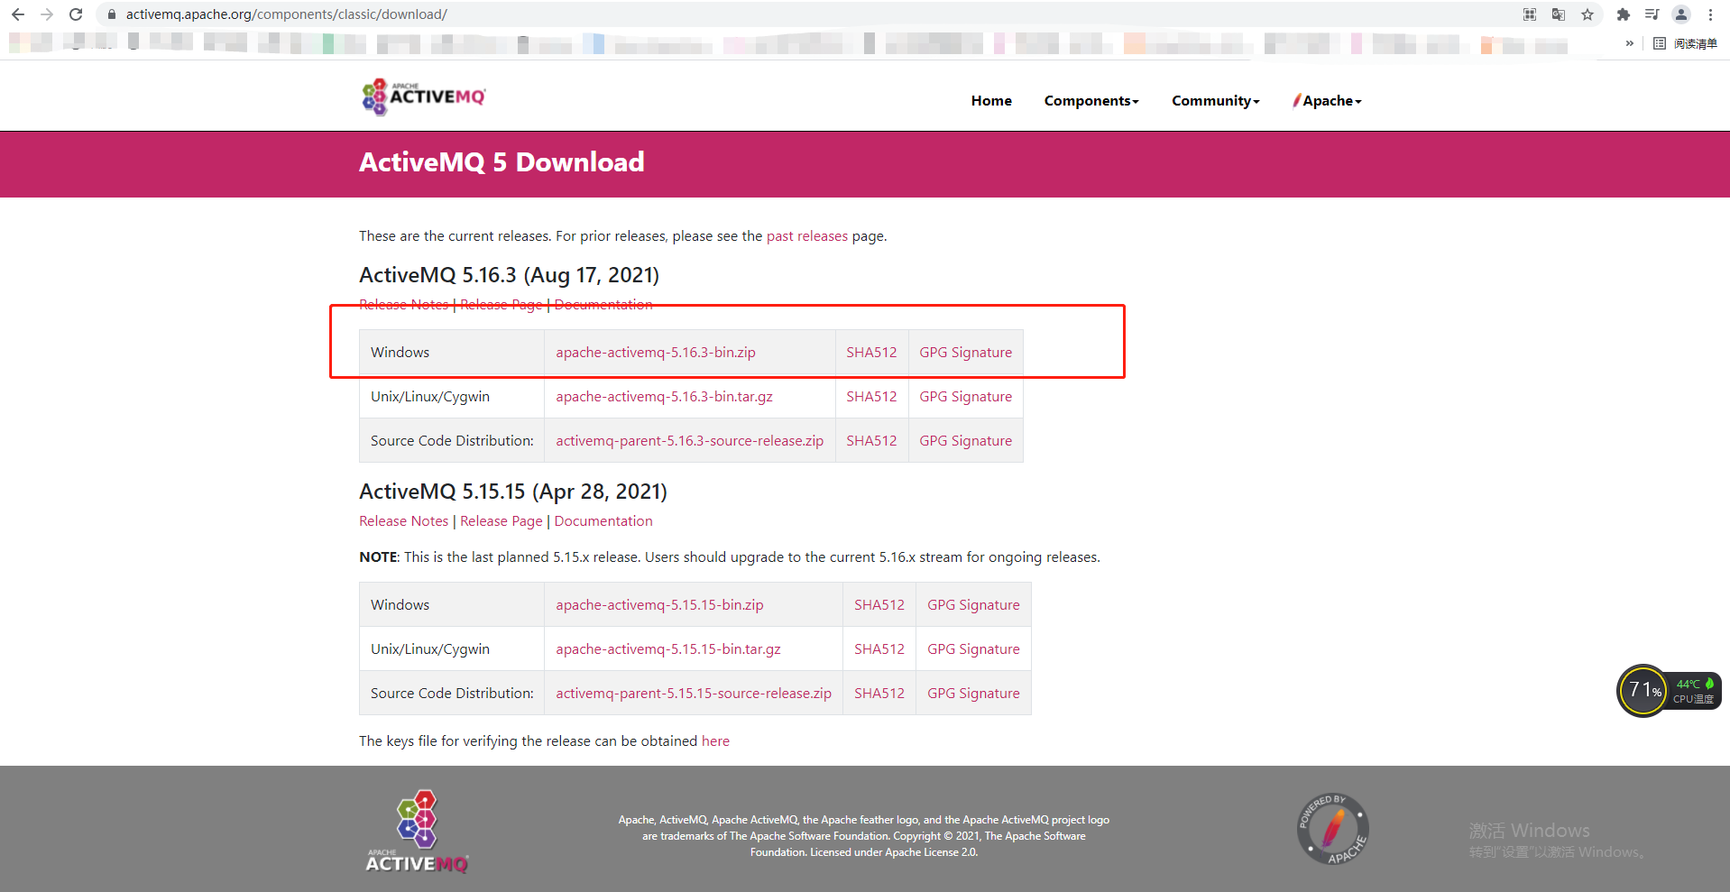This screenshot has width=1730, height=892.
Task: Show more bookmarks with the chevron
Action: [1630, 43]
